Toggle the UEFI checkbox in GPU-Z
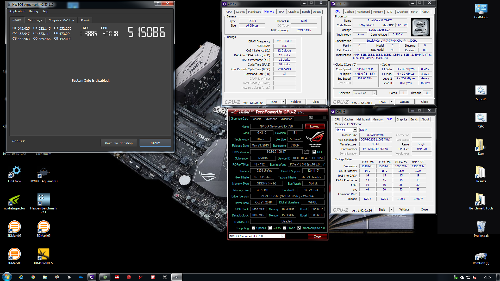 314,152
